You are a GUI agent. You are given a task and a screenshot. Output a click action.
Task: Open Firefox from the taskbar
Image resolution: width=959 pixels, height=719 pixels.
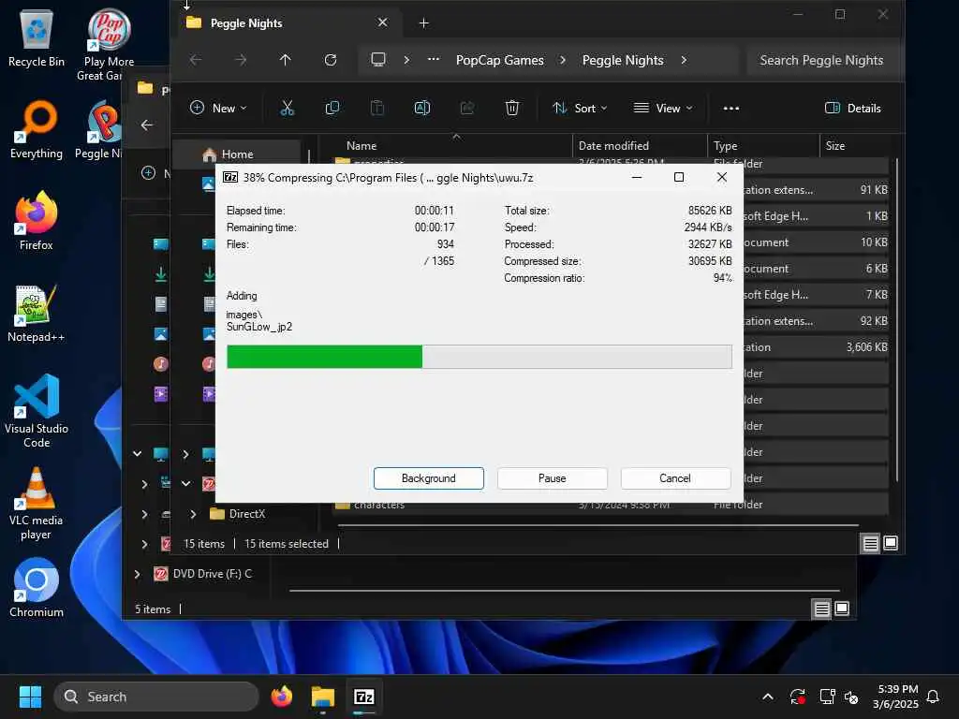coord(281,697)
